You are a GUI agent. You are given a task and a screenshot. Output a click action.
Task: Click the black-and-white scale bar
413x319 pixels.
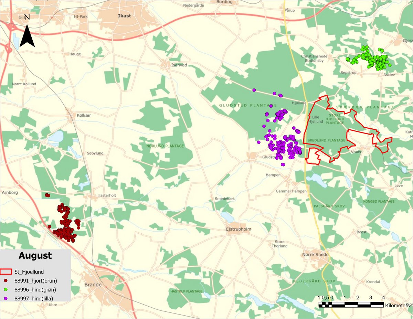click(351, 304)
